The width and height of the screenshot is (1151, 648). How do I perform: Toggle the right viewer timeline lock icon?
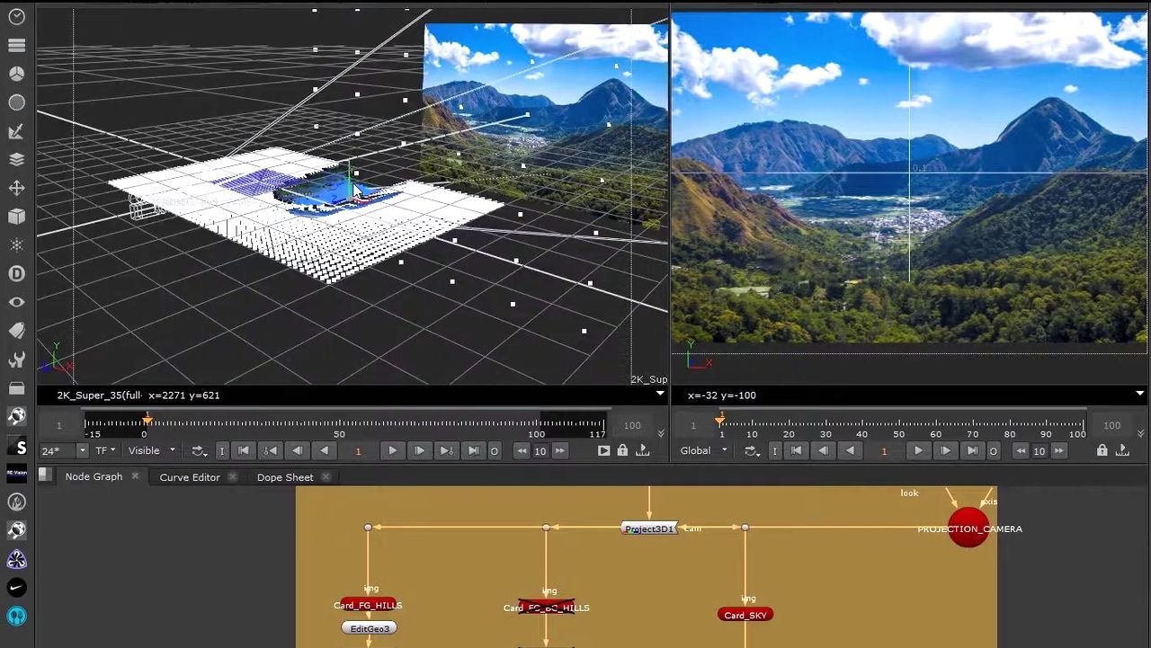click(x=1102, y=451)
